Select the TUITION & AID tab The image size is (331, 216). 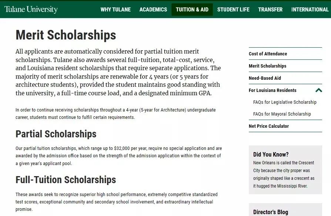point(192,10)
